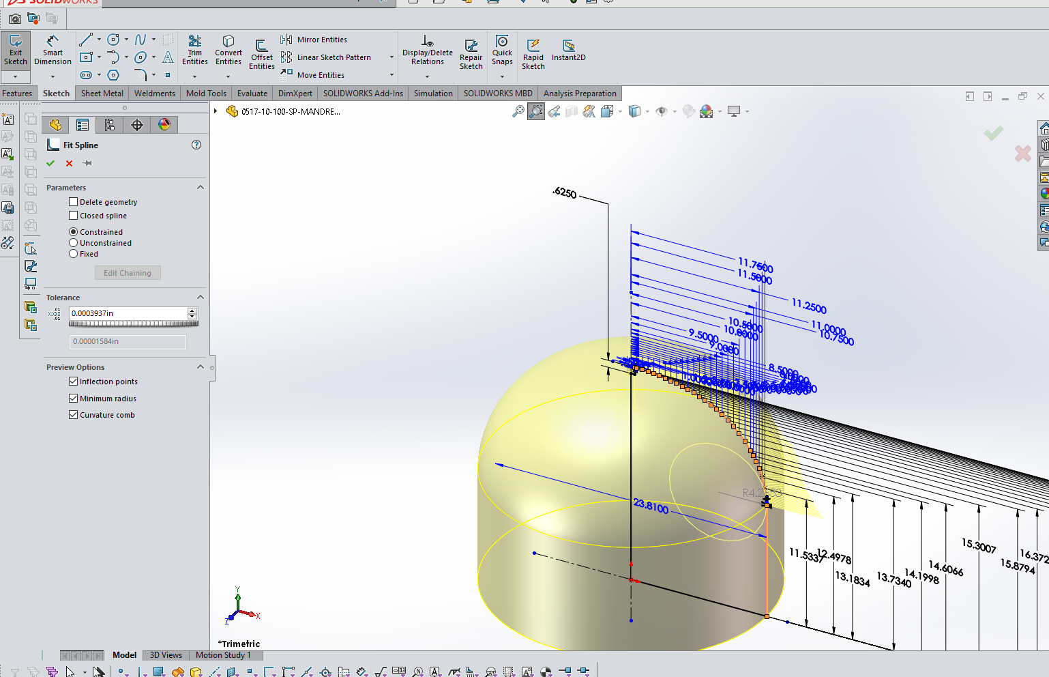Select the Fixed radio button
1049x677 pixels.
click(x=74, y=253)
